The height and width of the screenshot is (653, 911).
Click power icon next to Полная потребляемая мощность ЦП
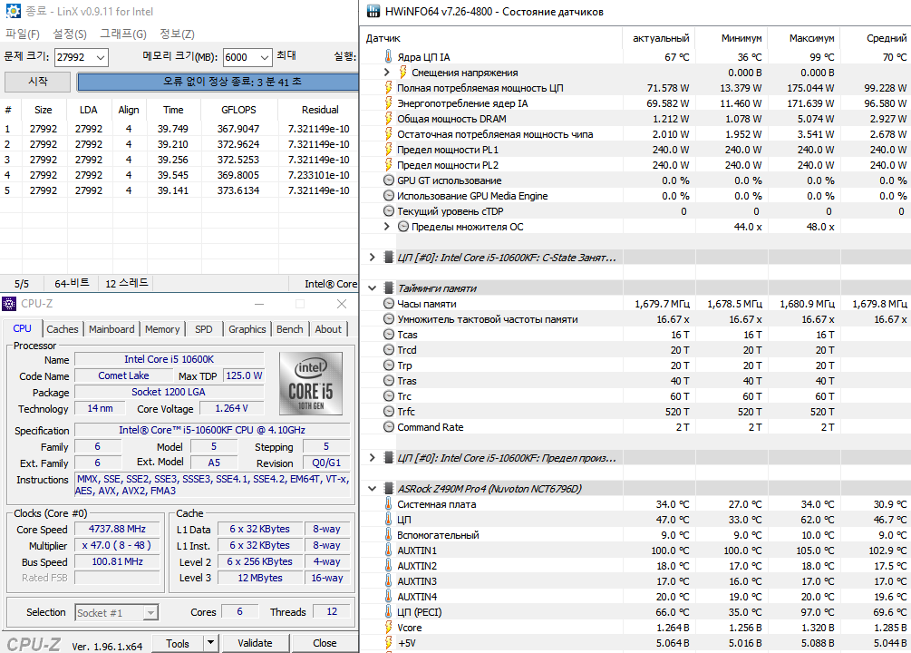[388, 88]
